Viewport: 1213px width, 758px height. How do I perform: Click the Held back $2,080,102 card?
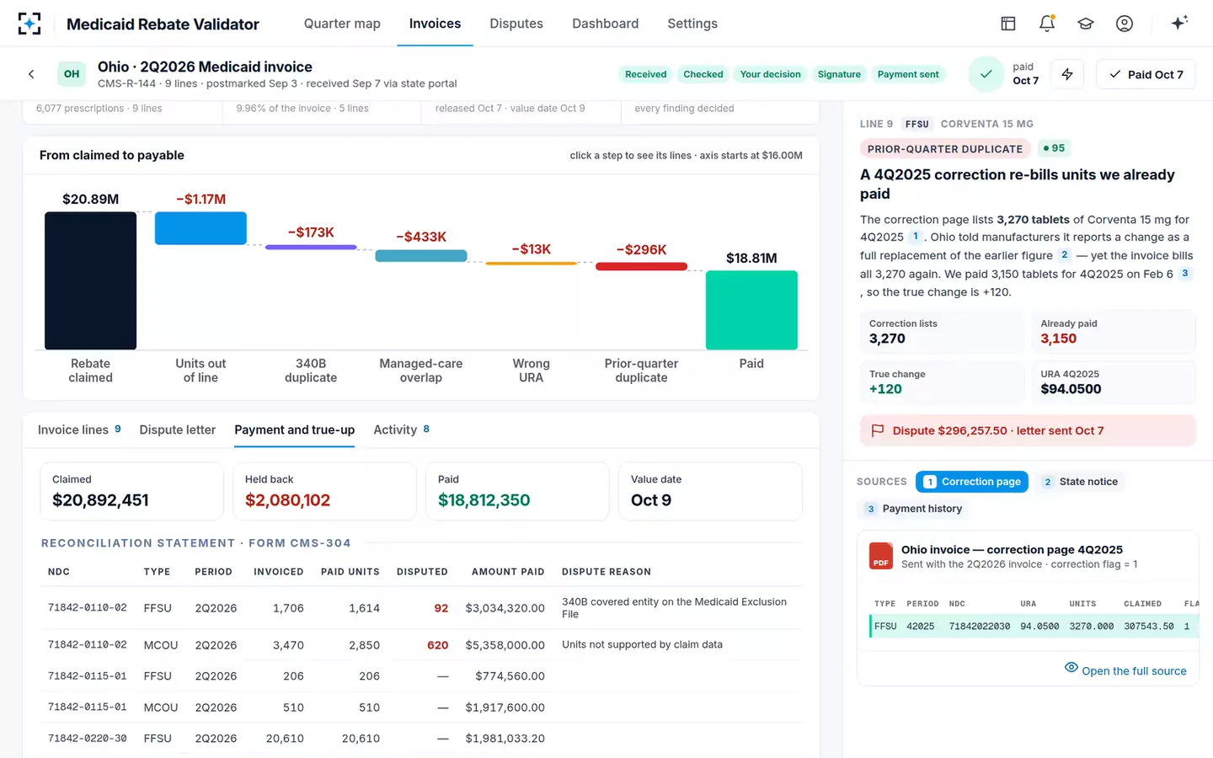(324, 491)
